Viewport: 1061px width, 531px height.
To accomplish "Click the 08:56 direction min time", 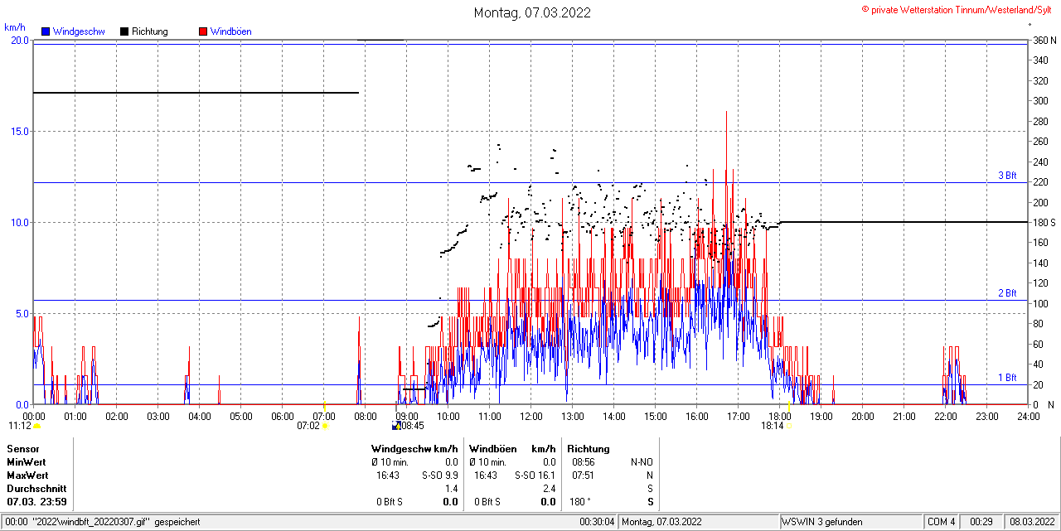I will click(x=584, y=462).
